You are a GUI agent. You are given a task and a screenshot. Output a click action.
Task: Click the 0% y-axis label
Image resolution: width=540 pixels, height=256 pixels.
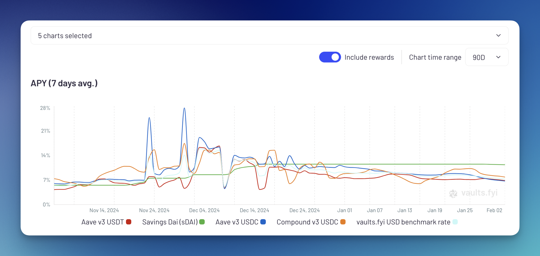point(47,205)
